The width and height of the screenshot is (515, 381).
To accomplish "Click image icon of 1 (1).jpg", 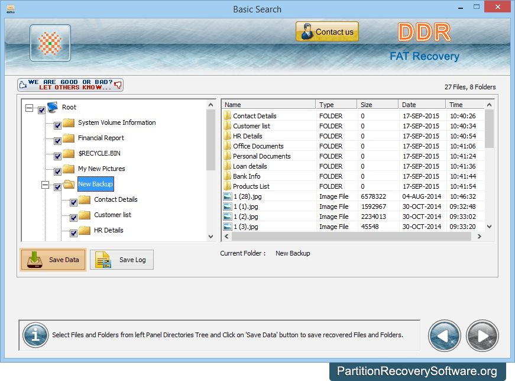I will 227,207.
